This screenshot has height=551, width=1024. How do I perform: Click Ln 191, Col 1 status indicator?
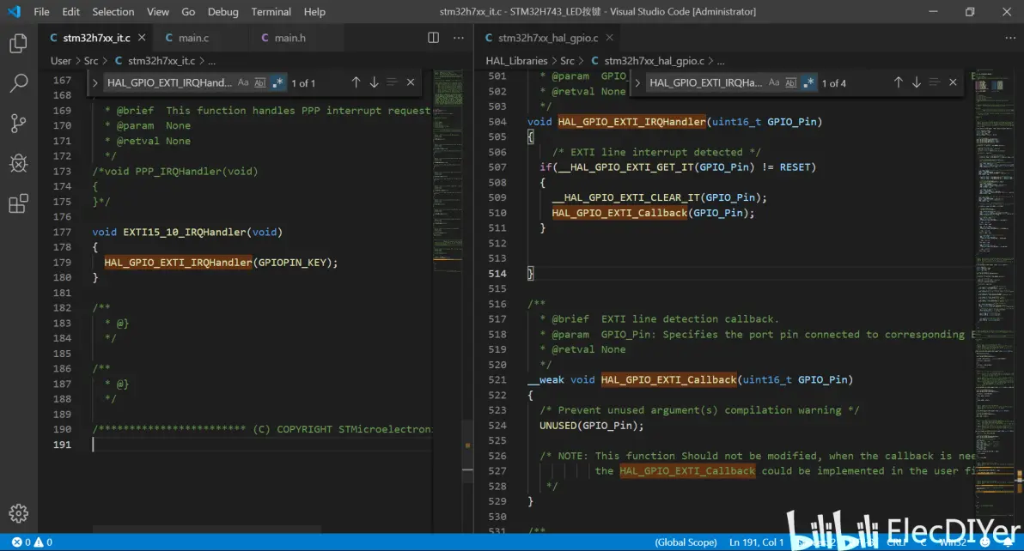[757, 542]
